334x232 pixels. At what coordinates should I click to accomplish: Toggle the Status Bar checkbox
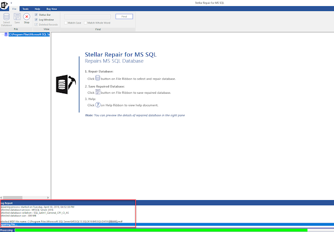click(x=36, y=15)
